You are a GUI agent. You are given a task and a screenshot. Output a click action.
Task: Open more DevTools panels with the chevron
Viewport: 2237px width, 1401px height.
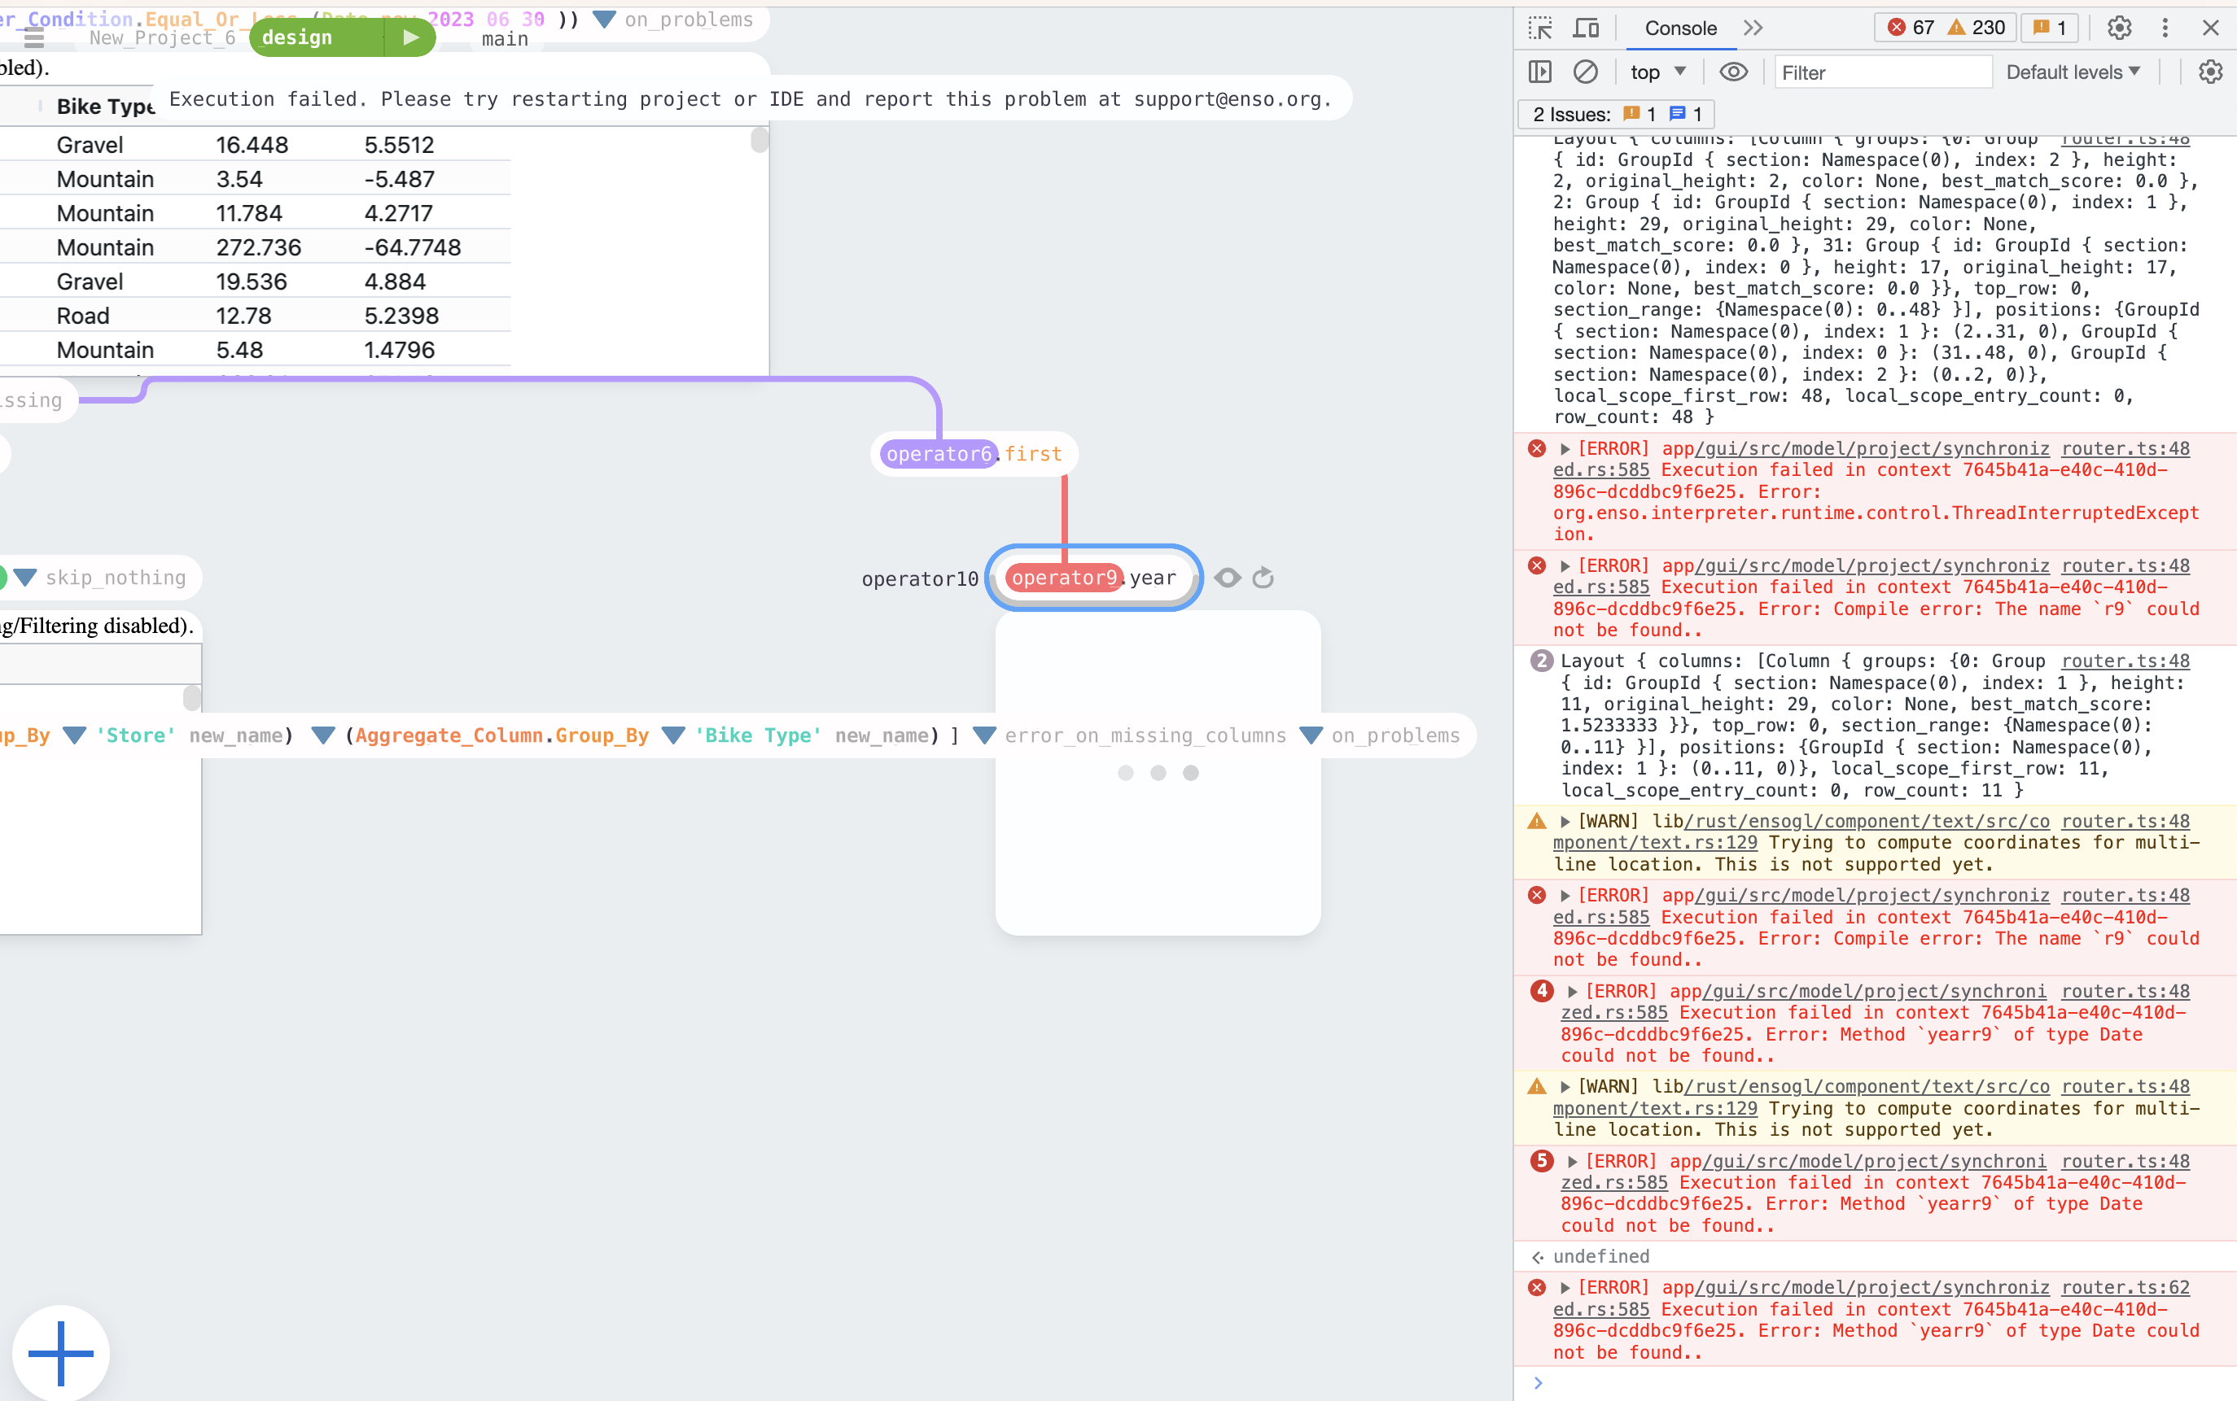pos(1752,28)
